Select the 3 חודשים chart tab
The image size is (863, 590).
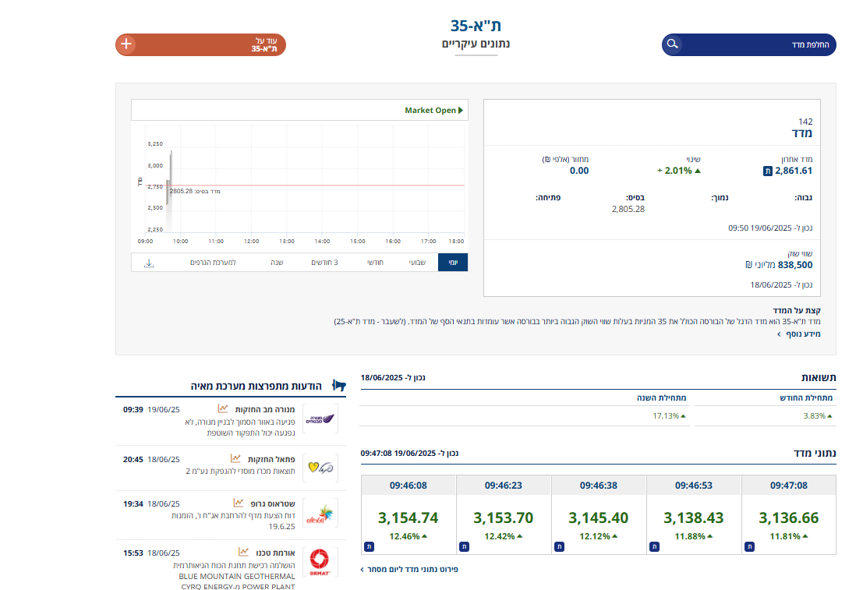[x=324, y=263]
